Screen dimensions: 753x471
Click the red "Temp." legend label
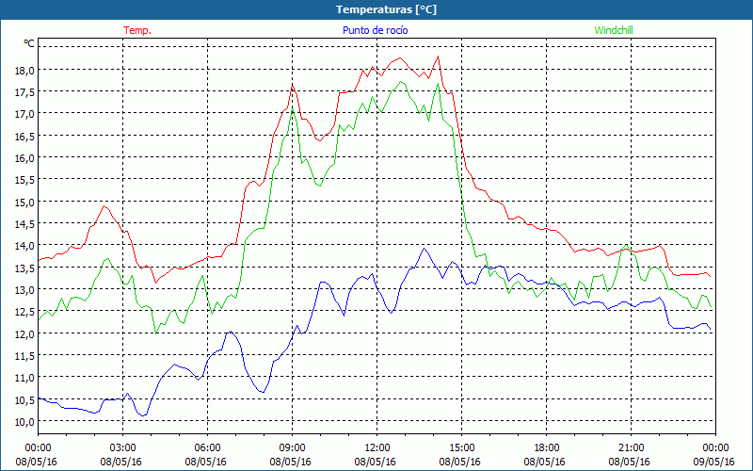137,30
